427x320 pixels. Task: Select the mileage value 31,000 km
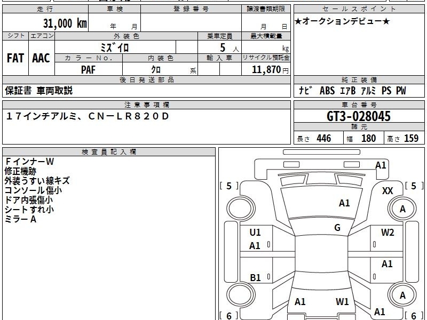pos(65,23)
